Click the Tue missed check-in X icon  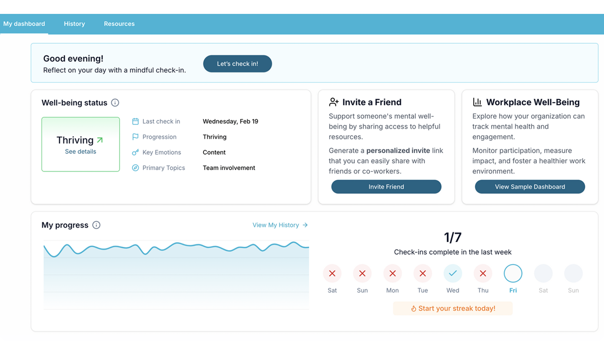click(423, 274)
